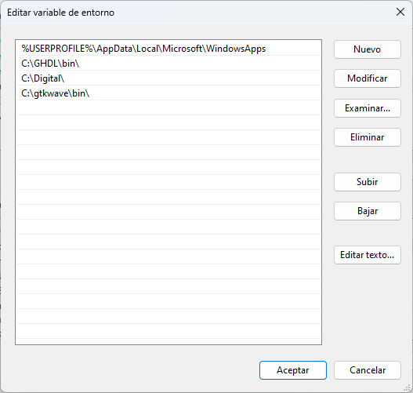Open the Examinar... folder browser

(x=368, y=108)
